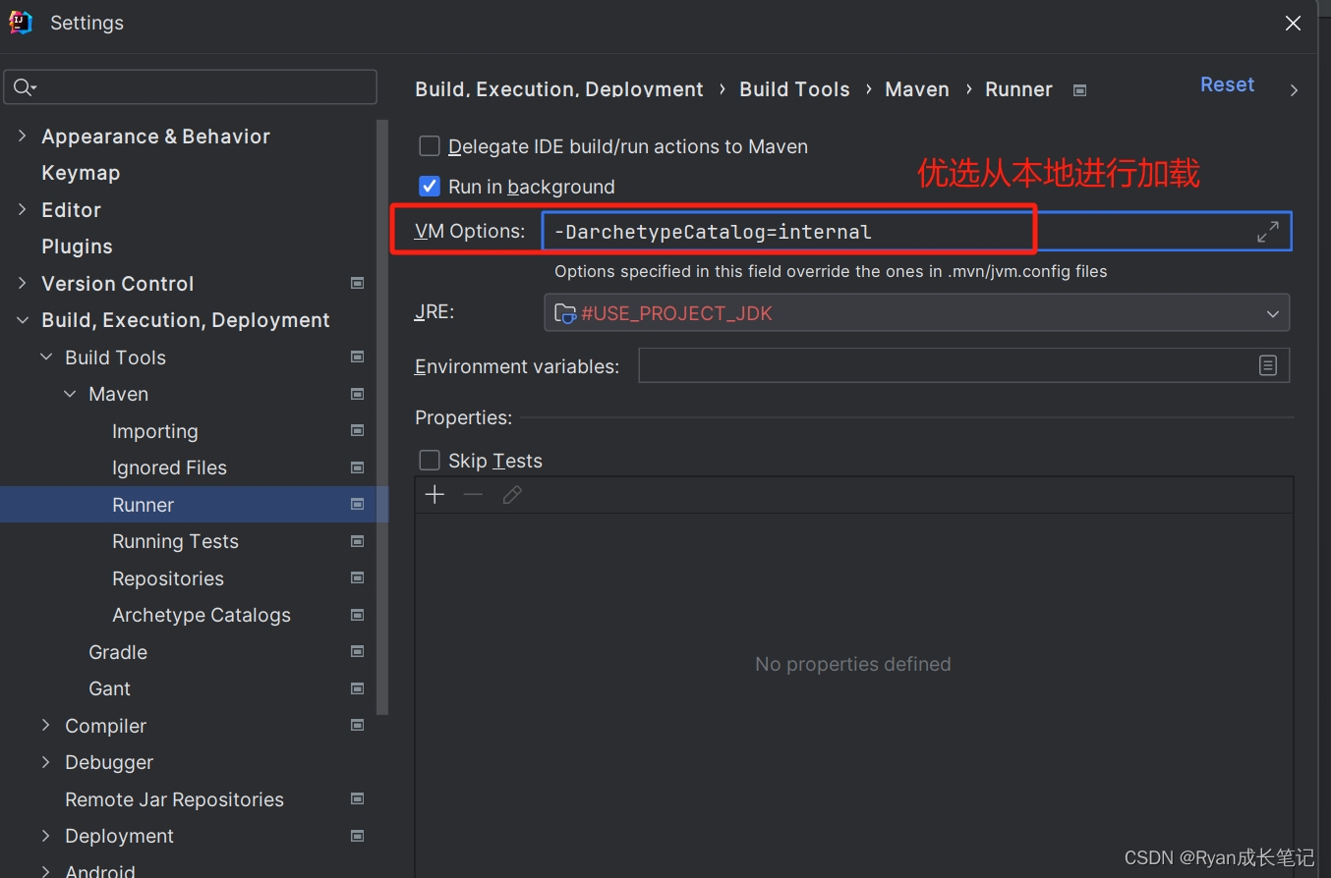Expand the Debugger node
The width and height of the screenshot is (1331, 878).
pyautogui.click(x=46, y=762)
